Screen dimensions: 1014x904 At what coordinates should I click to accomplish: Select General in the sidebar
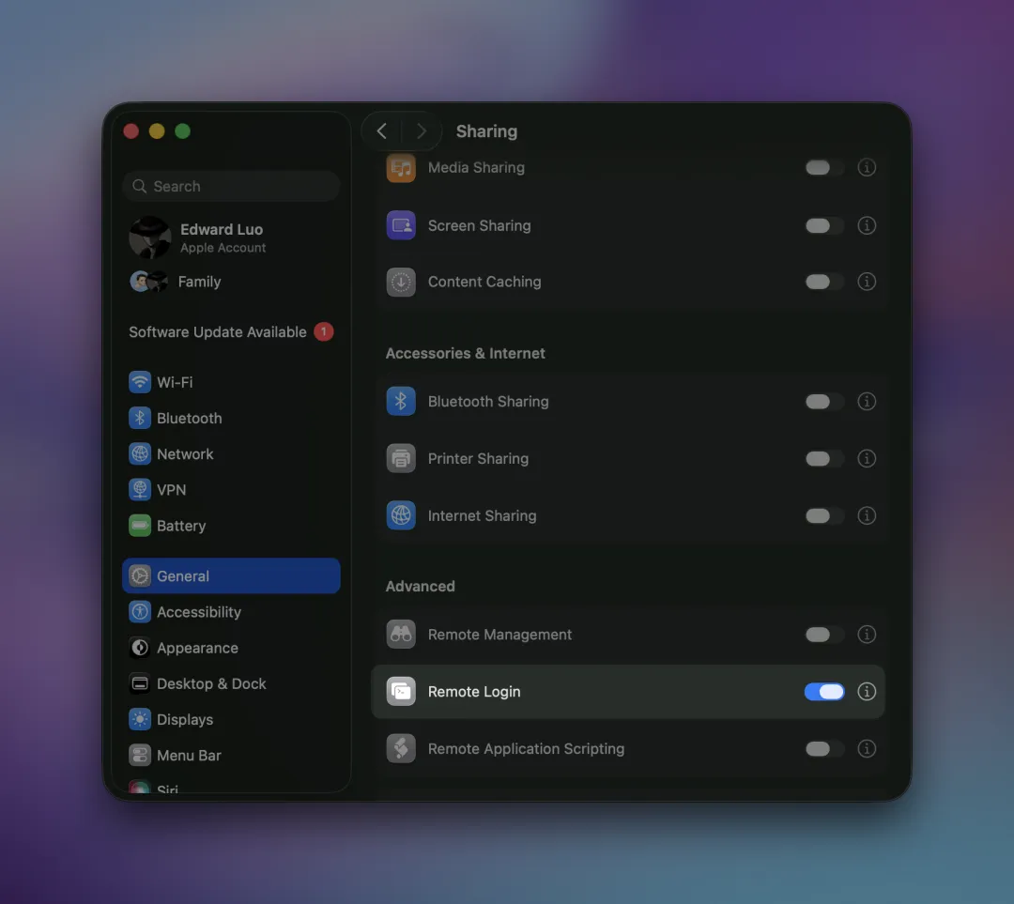(x=231, y=575)
